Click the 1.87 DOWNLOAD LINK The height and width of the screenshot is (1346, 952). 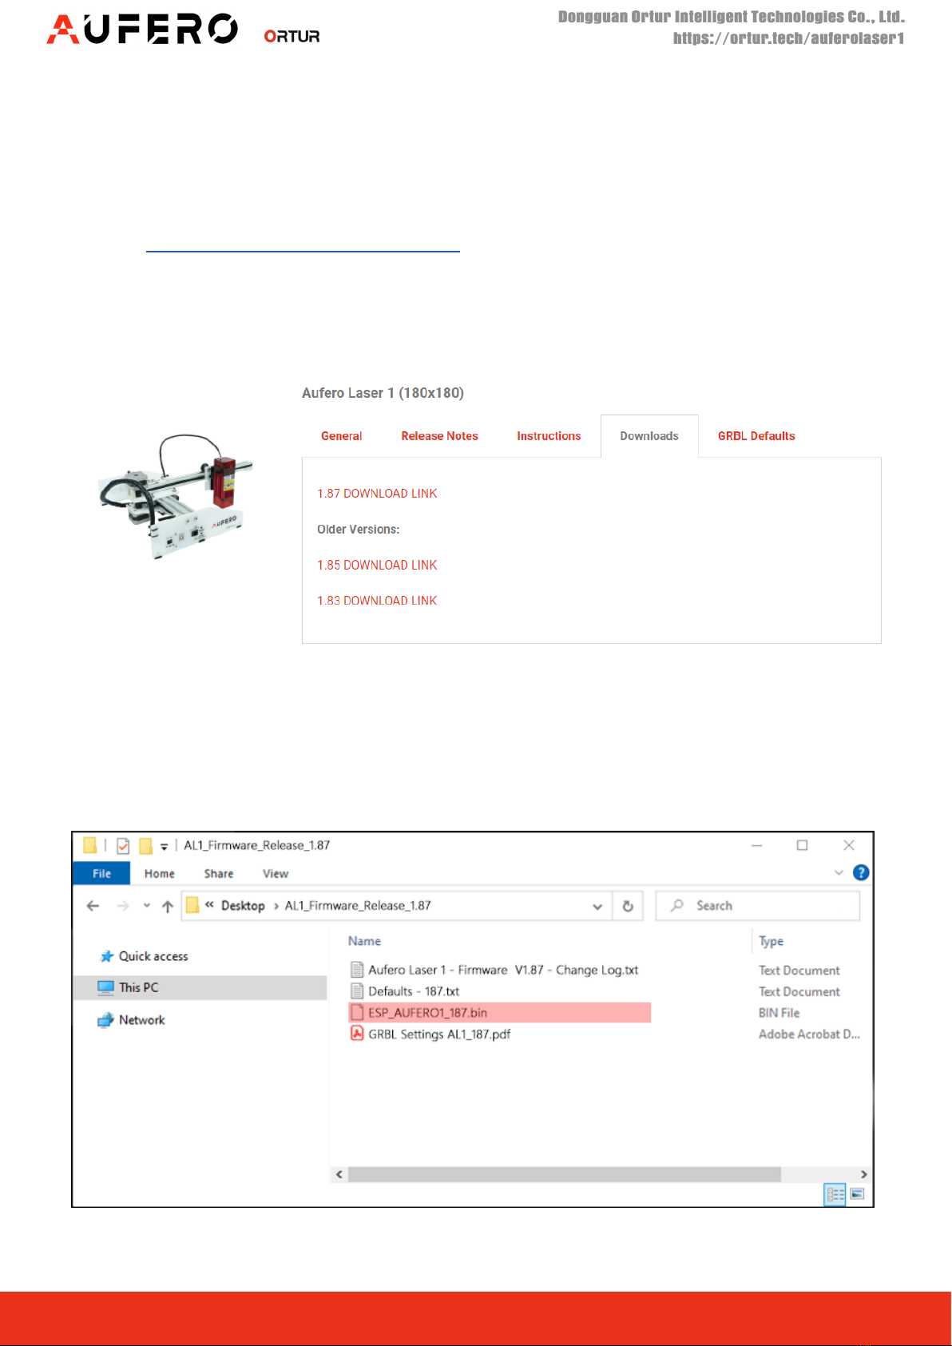(x=377, y=494)
